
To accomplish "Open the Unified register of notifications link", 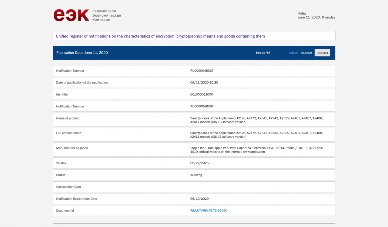I will (x=160, y=36).
